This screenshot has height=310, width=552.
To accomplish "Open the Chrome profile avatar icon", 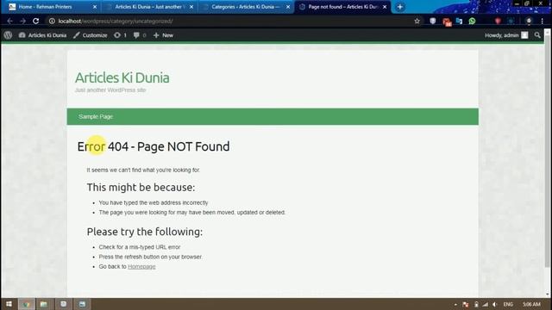I will click(529, 21).
